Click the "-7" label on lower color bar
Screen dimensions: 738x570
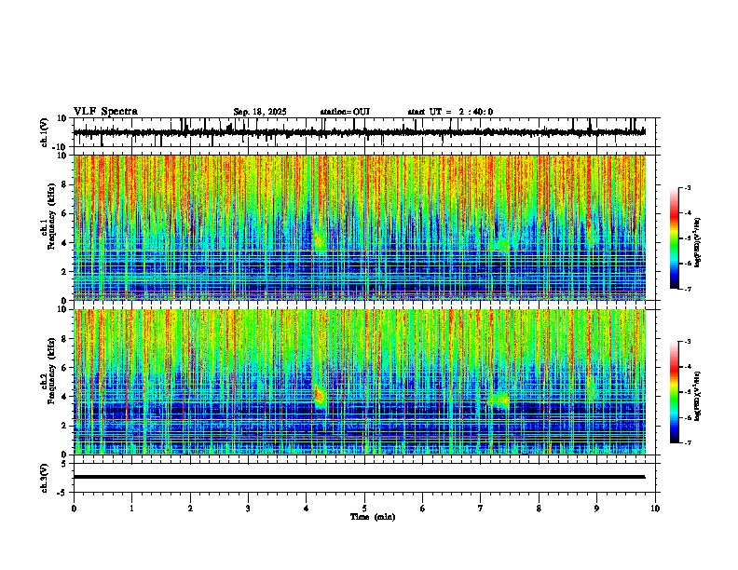(687, 442)
